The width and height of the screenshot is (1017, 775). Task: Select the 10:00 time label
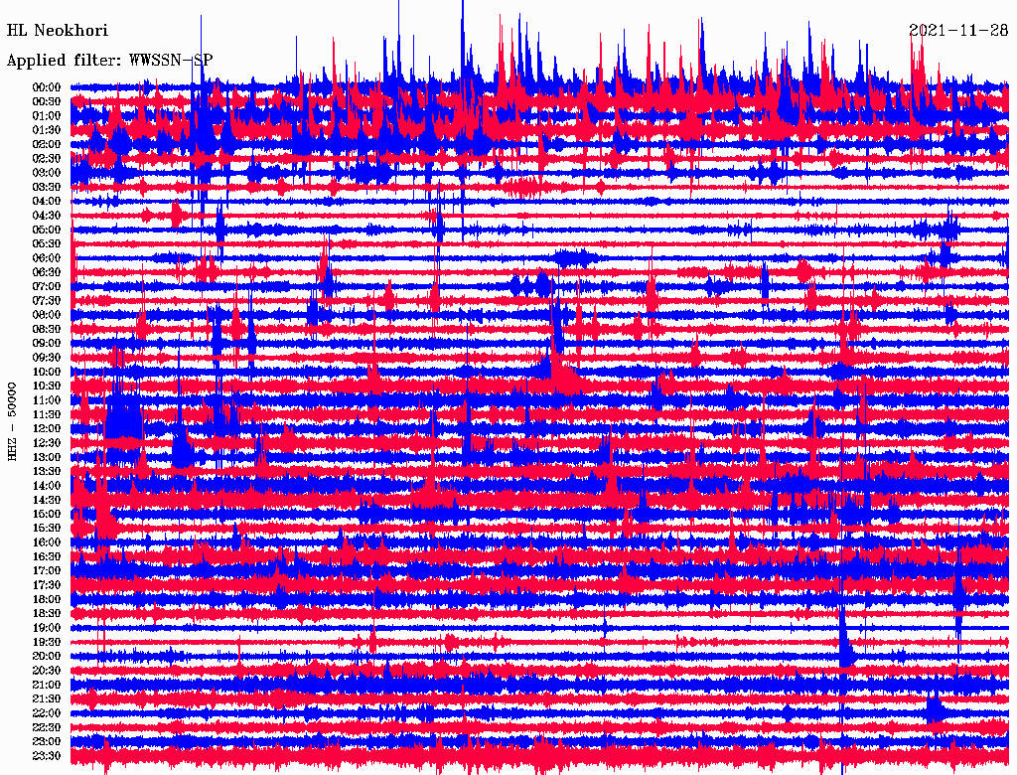[x=47, y=372]
